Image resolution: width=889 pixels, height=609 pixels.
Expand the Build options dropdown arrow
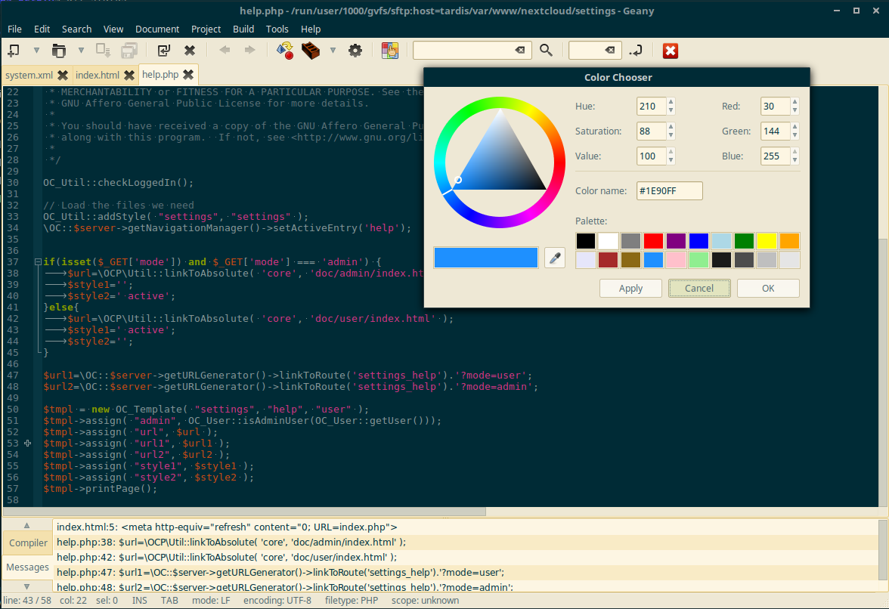pos(333,50)
